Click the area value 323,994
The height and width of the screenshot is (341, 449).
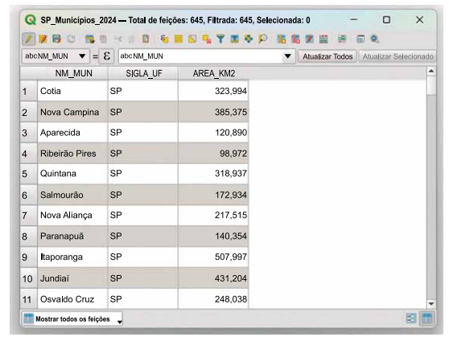pos(230,91)
